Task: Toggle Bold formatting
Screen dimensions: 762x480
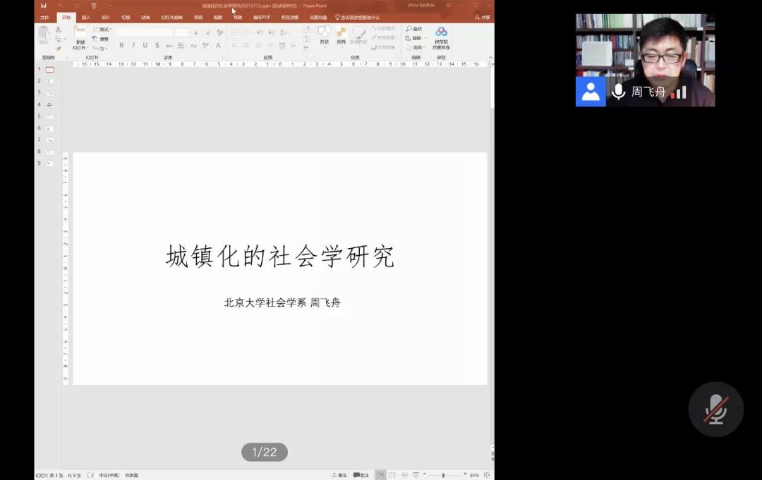Action: point(121,45)
